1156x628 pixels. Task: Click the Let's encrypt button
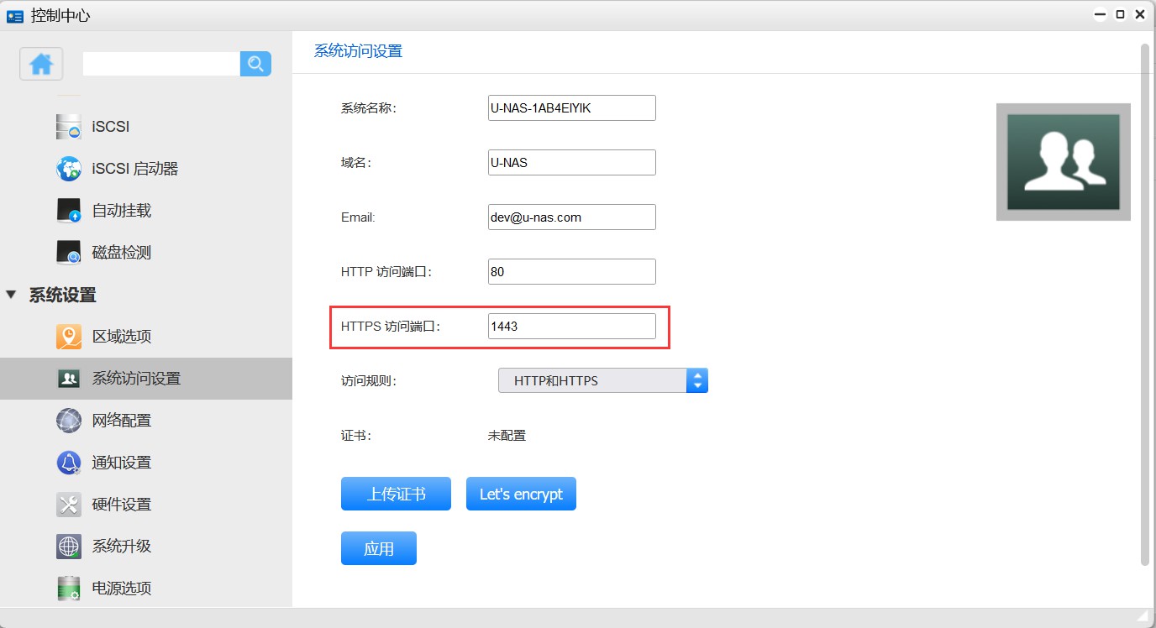(x=521, y=494)
